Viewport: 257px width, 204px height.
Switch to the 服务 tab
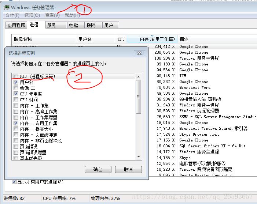pos(56,25)
